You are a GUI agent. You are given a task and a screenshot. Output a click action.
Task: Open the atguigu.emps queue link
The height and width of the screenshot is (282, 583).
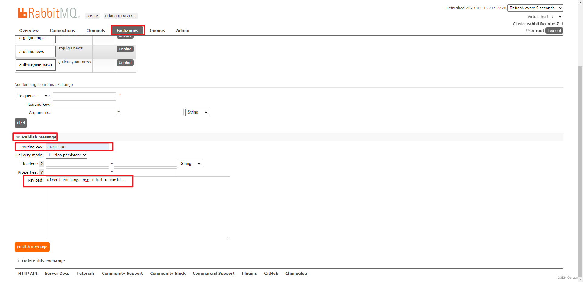[32, 38]
